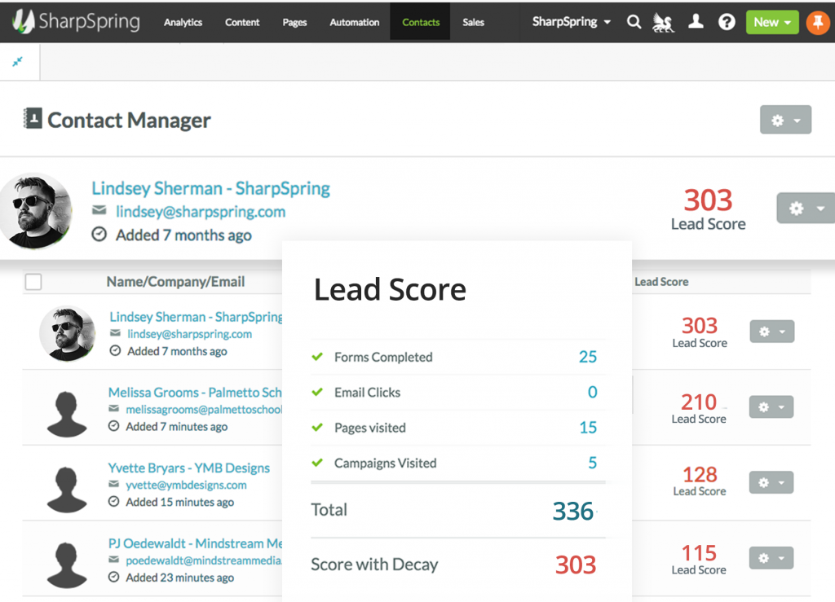Viewport: 835px width, 602px height.
Task: Click the 210 Lead Score number
Action: pyautogui.click(x=699, y=402)
